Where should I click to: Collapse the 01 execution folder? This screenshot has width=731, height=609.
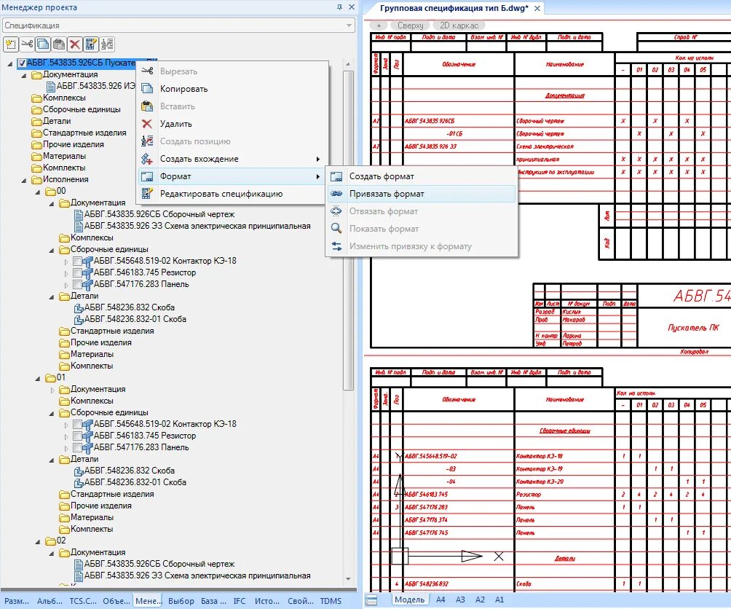[x=38, y=379]
